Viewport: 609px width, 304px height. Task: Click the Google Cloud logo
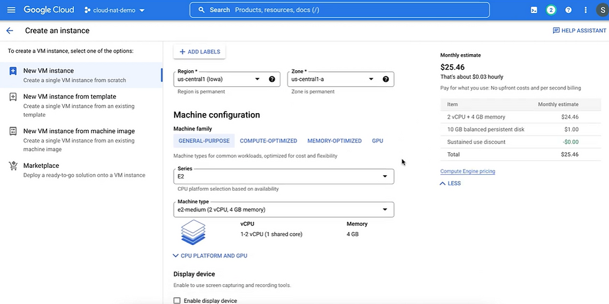coord(49,10)
